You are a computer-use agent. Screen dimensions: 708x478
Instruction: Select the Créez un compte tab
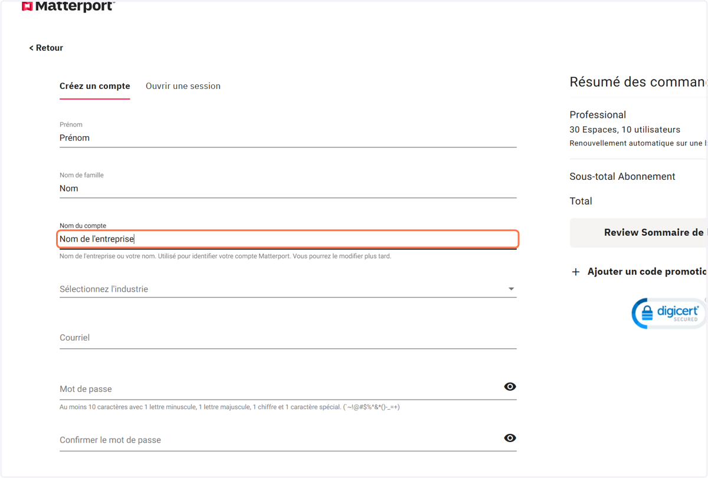coord(95,86)
